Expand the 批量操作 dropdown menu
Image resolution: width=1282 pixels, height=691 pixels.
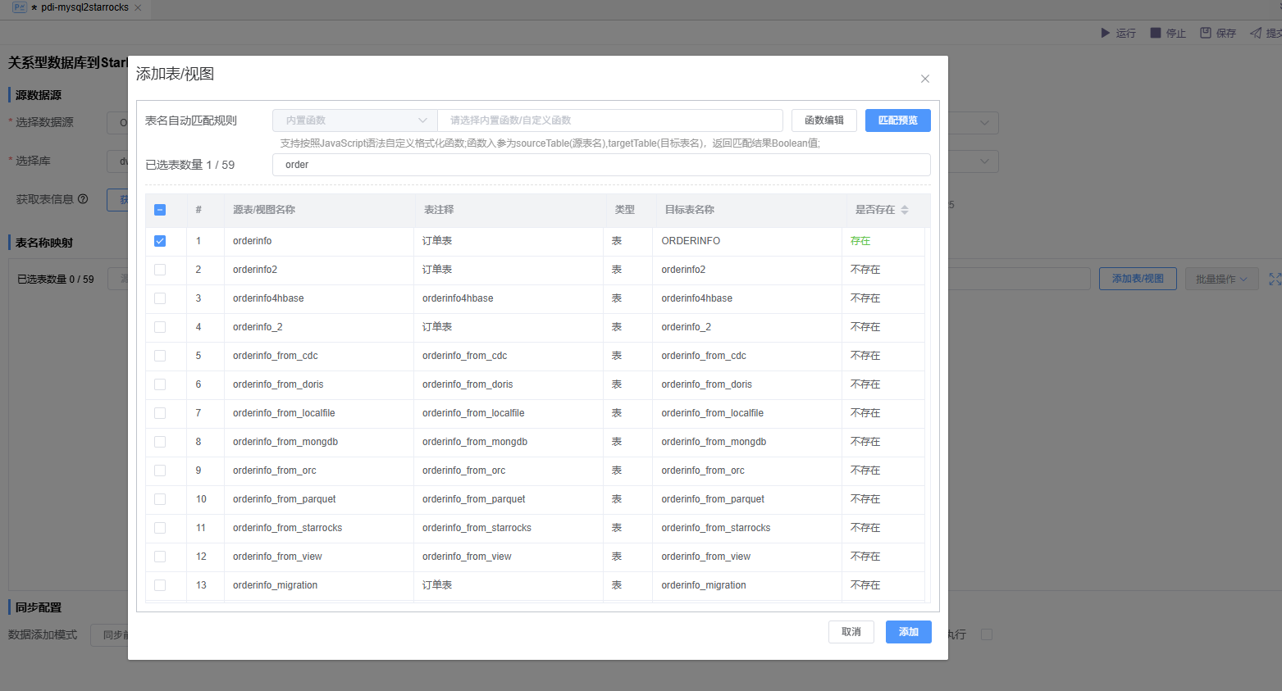pyautogui.click(x=1220, y=279)
